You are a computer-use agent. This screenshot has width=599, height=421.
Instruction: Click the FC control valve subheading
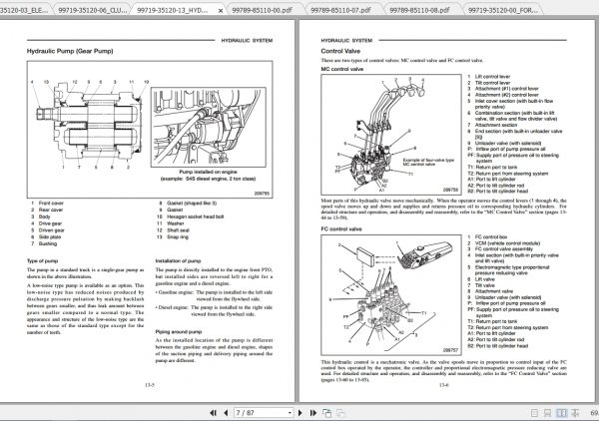tap(341, 229)
